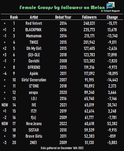
Task: Click Girls' Generation follower count 91,195
Action: point(89,80)
